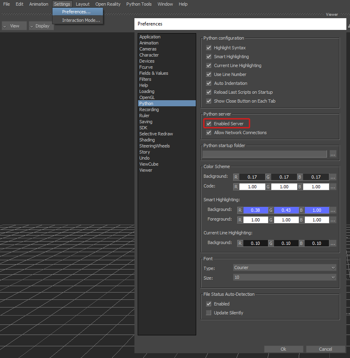This screenshot has width=350, height=358.
Task: Toggle Enabled Server checkbox
Action: point(209,124)
